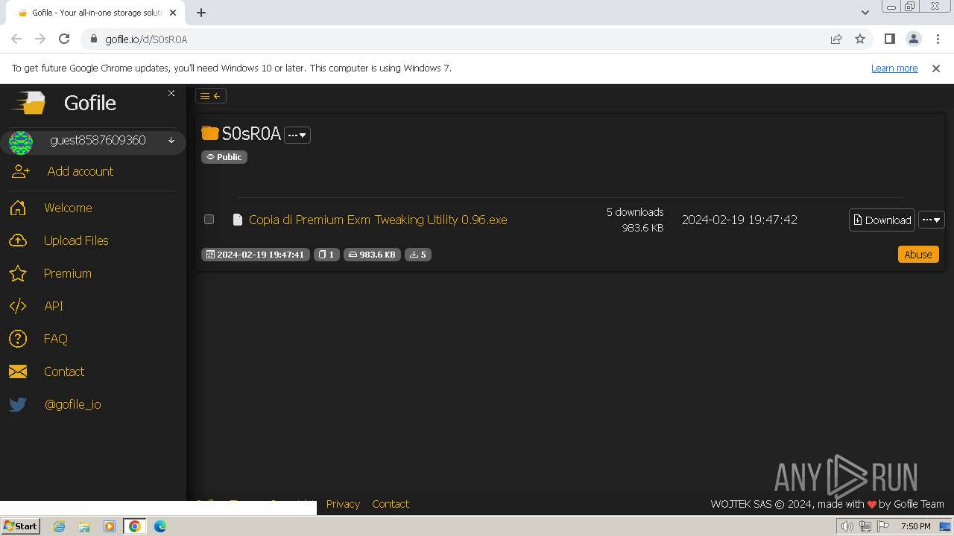
Task: Dismiss the Chrome update notification bar
Action: coord(936,68)
